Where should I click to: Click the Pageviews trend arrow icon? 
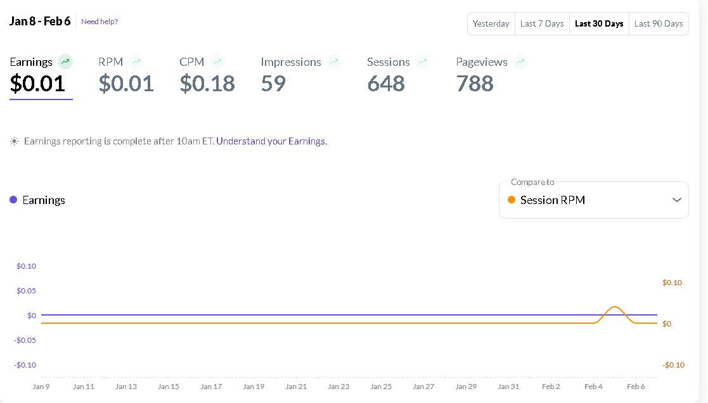(520, 61)
